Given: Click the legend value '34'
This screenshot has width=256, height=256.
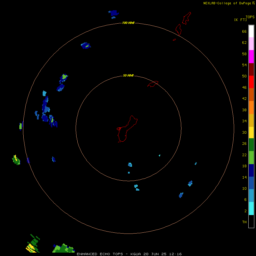Looking at the screenshot, I should click(x=244, y=121).
